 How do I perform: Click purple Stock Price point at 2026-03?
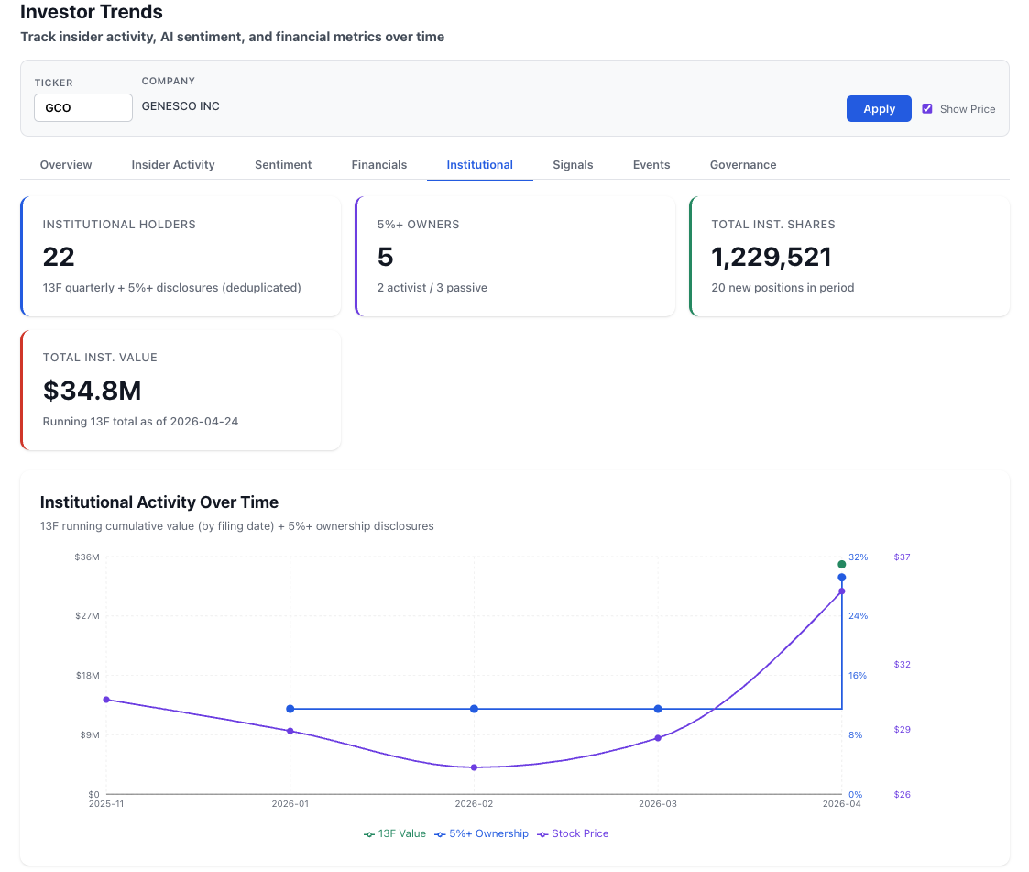click(x=658, y=738)
